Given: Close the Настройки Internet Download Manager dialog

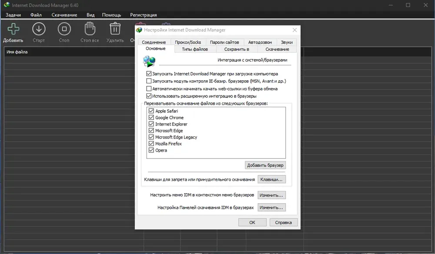Looking at the screenshot, I should [x=294, y=30].
